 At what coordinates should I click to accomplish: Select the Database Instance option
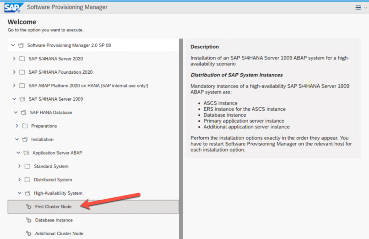(54, 220)
